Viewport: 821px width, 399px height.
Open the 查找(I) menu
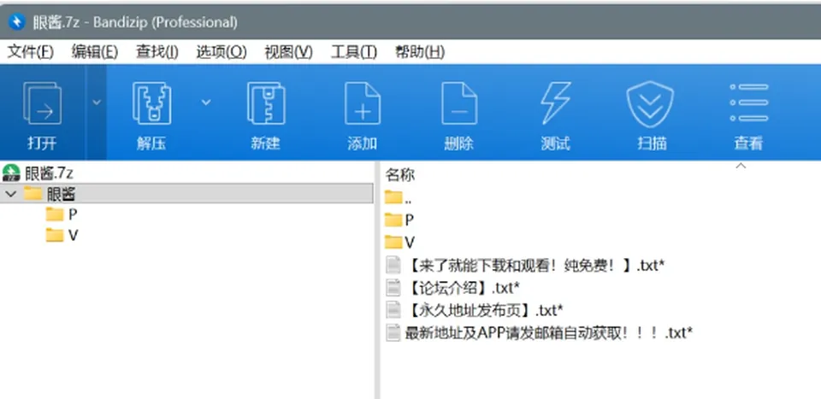coord(157,52)
